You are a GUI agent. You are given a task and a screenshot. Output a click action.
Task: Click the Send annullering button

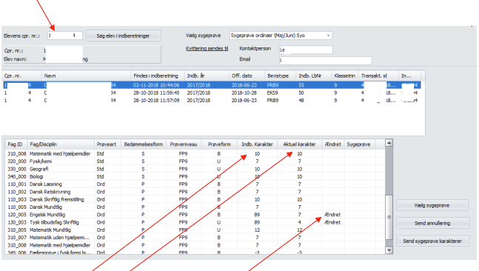pyautogui.click(x=432, y=223)
